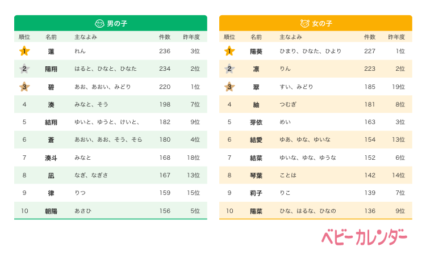Click the 昨年度 column header in girls table
The height and width of the screenshot is (255, 426).
pyautogui.click(x=396, y=37)
